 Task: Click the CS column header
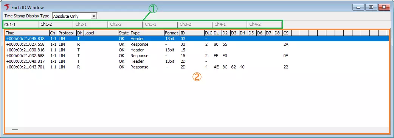pos(287,33)
